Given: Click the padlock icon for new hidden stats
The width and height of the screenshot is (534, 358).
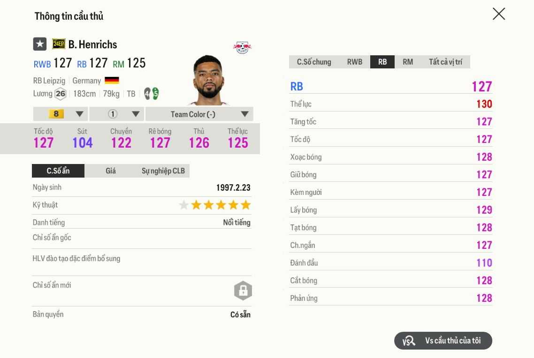Looking at the screenshot, I should click(243, 291).
